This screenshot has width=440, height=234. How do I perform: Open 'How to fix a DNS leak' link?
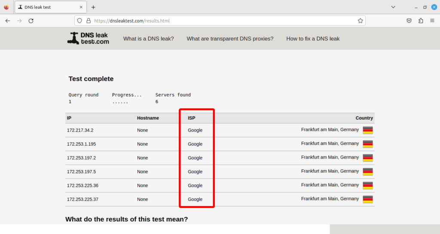coord(313,39)
